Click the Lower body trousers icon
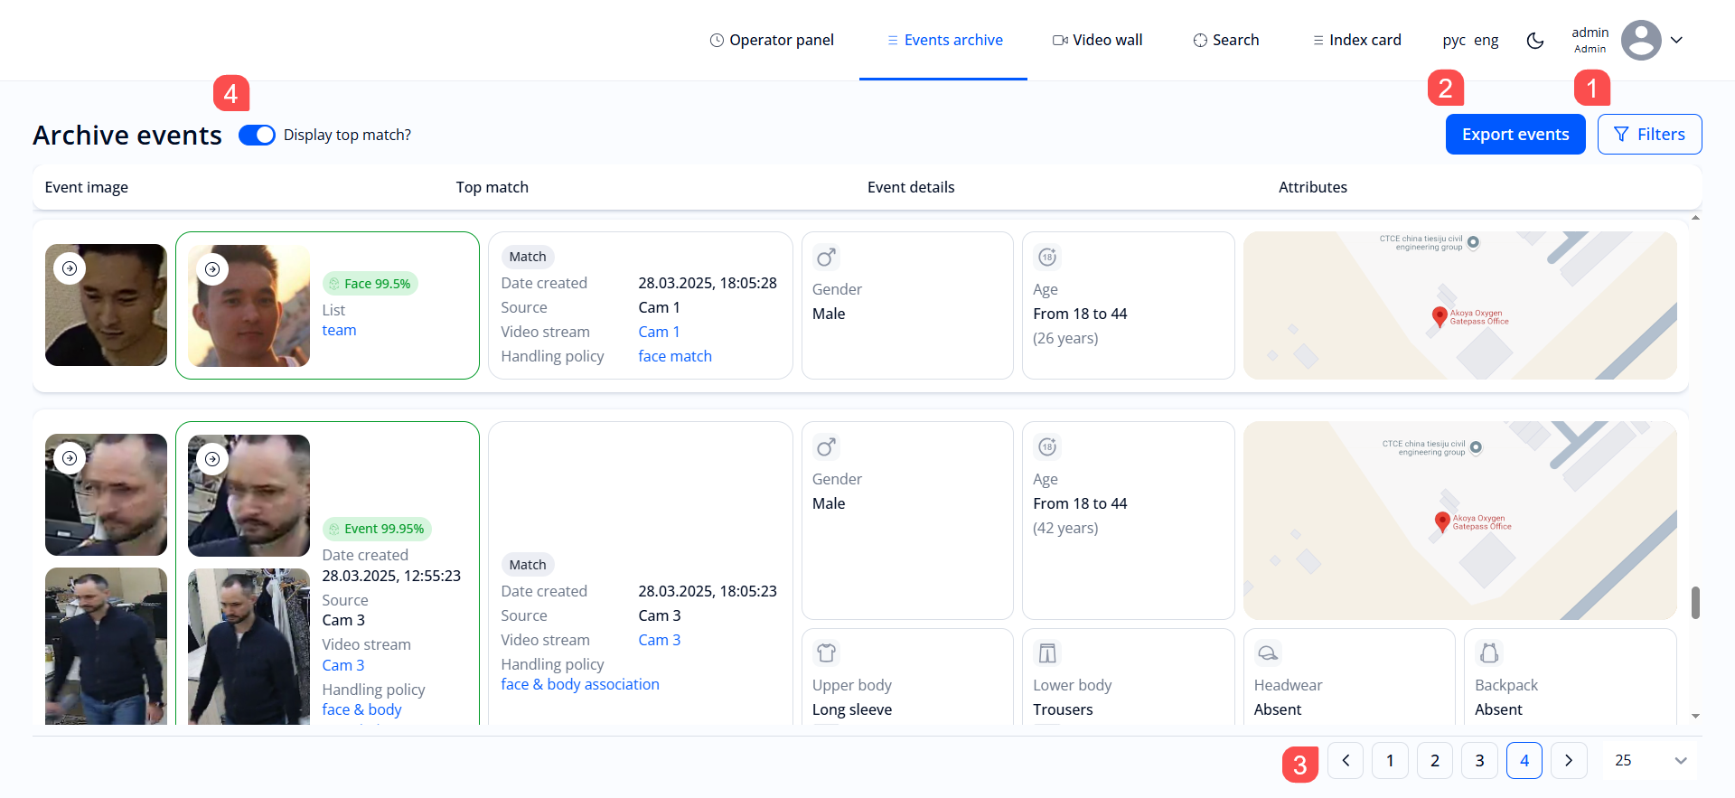The height and width of the screenshot is (798, 1735). (1047, 653)
